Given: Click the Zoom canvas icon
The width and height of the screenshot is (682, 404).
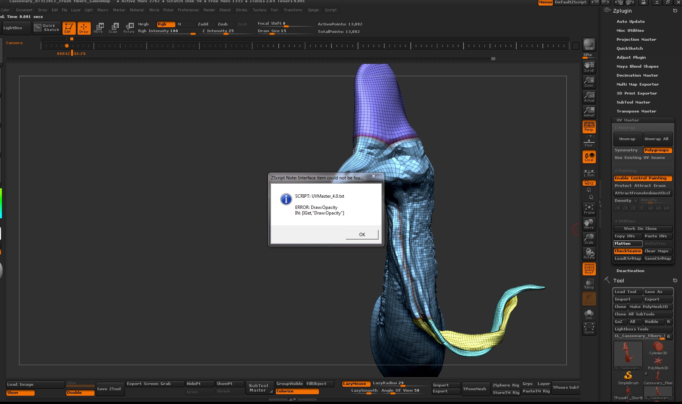Looking at the screenshot, I should (589, 82).
